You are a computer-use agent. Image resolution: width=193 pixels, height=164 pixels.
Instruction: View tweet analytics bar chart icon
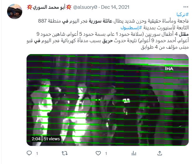click(x=134, y=153)
